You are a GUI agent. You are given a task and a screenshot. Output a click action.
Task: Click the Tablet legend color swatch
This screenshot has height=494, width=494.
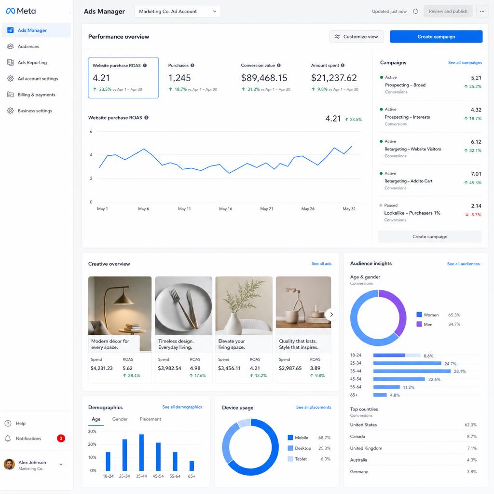290,459
